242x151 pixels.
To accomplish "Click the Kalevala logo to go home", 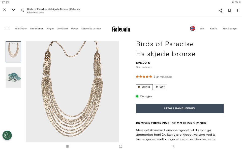I will pyautogui.click(x=121, y=28).
